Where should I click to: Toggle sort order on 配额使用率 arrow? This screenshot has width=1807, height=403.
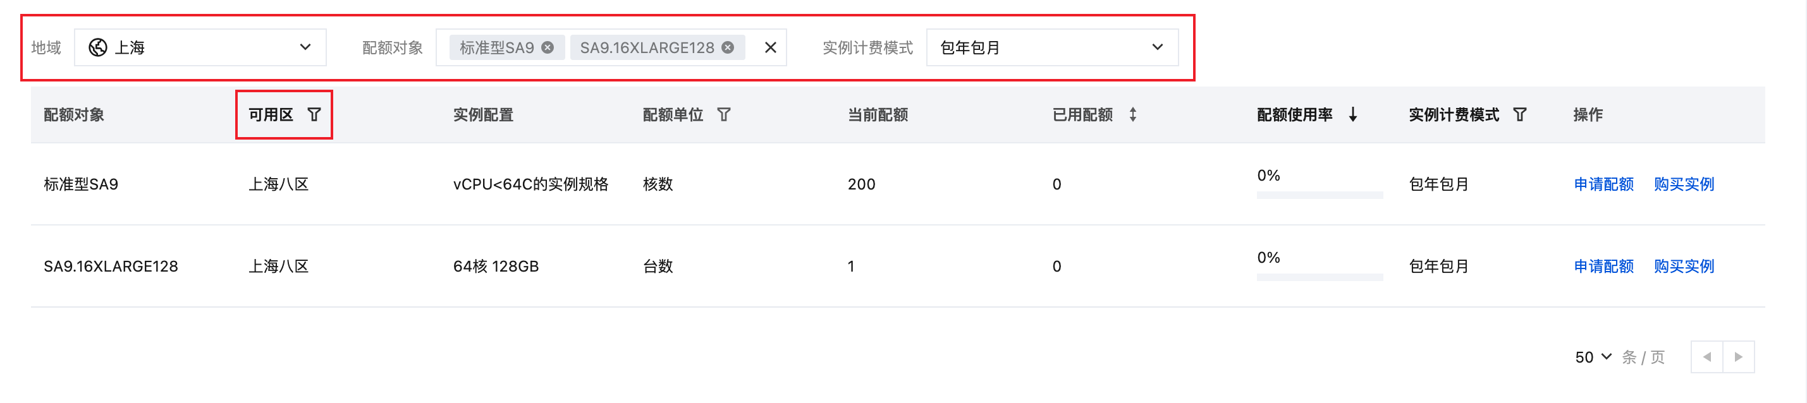click(x=1353, y=114)
